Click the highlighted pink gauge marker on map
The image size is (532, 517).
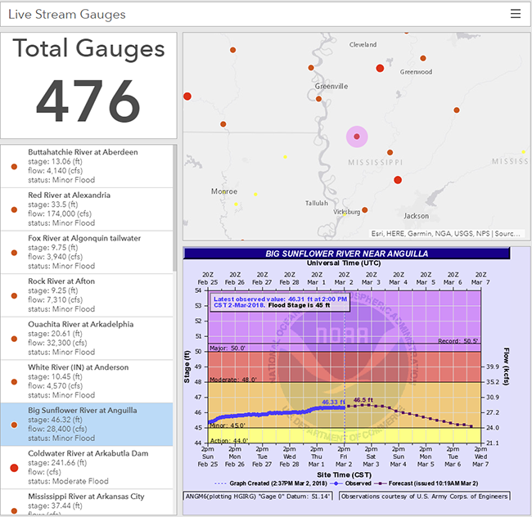(355, 137)
